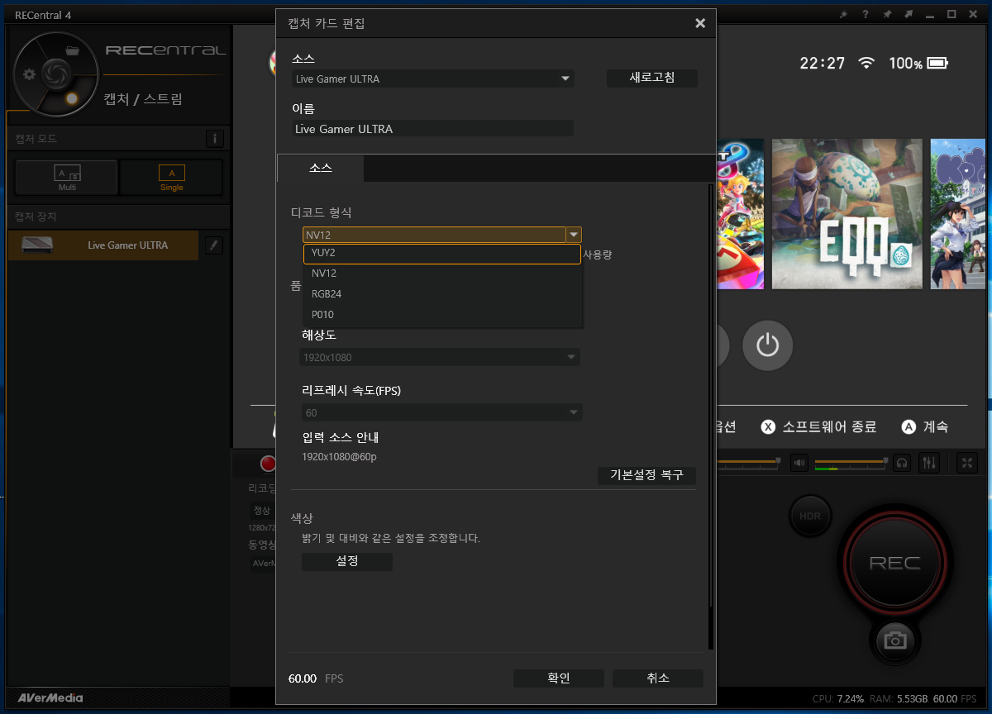992x714 pixels.
Task: Click the 계속 A label in preview
Action: point(924,427)
